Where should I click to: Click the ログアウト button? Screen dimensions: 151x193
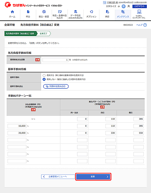click(x=140, y=6)
